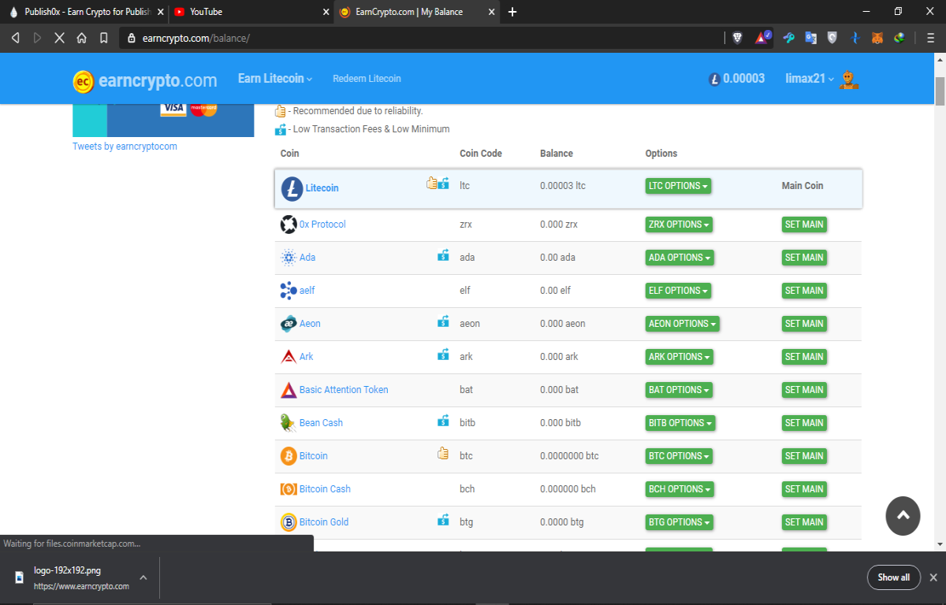Open MetaMask fox extension icon
The image size is (946, 605).
pos(877,37)
